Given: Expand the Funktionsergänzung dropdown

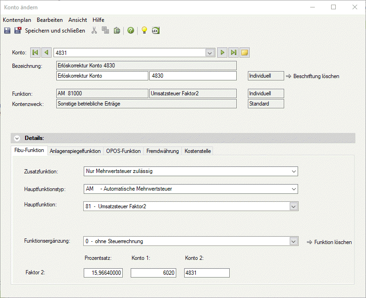Looking at the screenshot, I should (293, 241).
